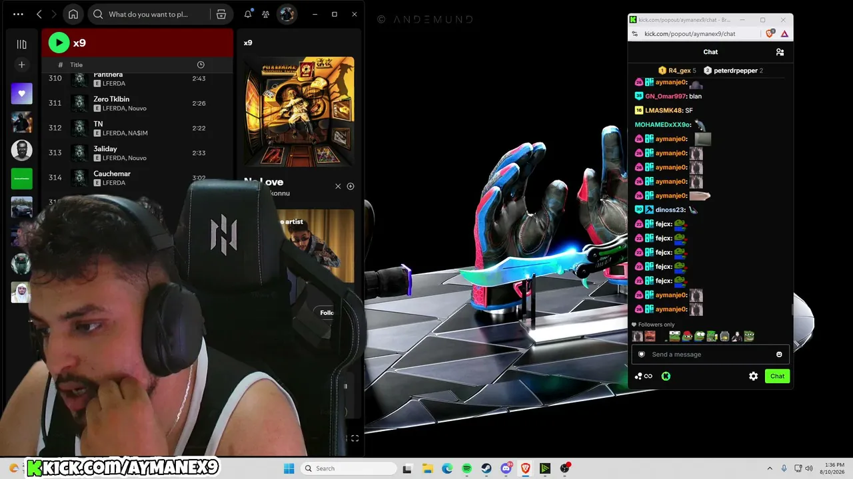Open the system tray microphone icon
Image resolution: width=853 pixels, height=479 pixels.
(784, 468)
